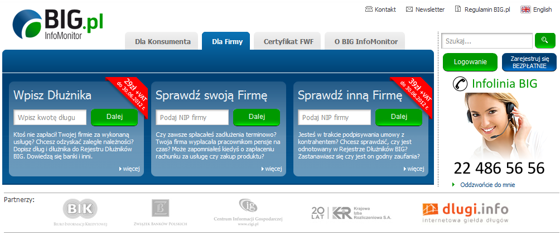Click the BIK partner logo
The width and height of the screenshot is (560, 235).
click(x=80, y=213)
